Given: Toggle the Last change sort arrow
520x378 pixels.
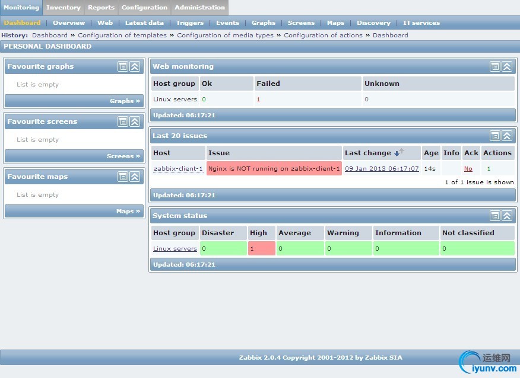Looking at the screenshot, I should tap(399, 153).
